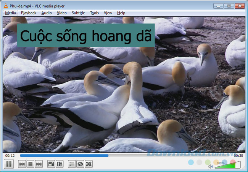Screen dimensions: 248x172
Task: Jump to the previous media item
Action: pos(22,164)
